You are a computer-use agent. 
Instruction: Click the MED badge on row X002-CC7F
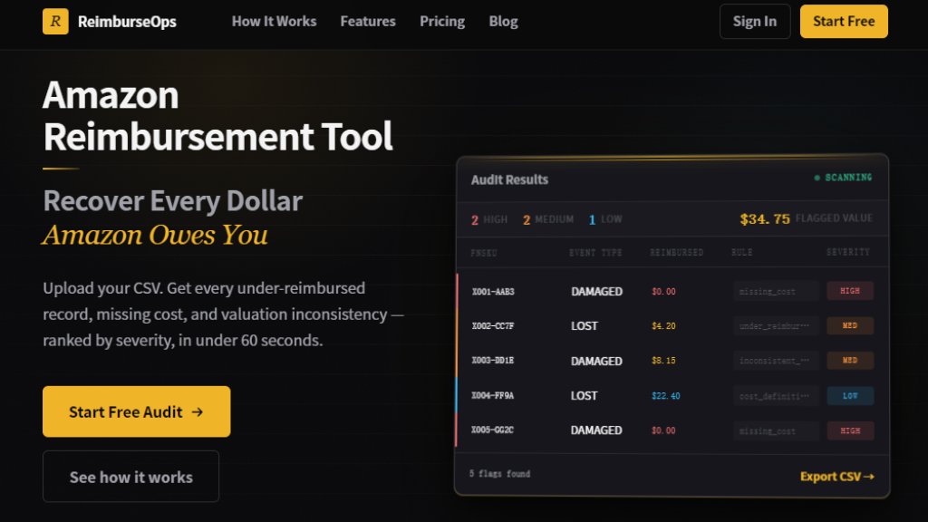(850, 325)
